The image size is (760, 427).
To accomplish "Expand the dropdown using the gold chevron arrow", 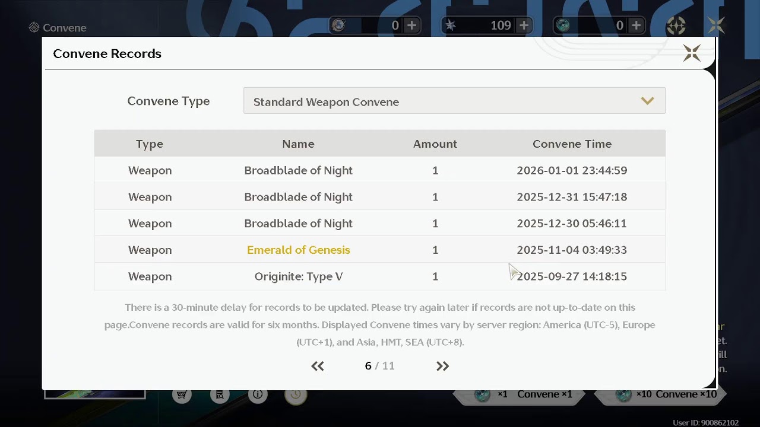I will [647, 101].
